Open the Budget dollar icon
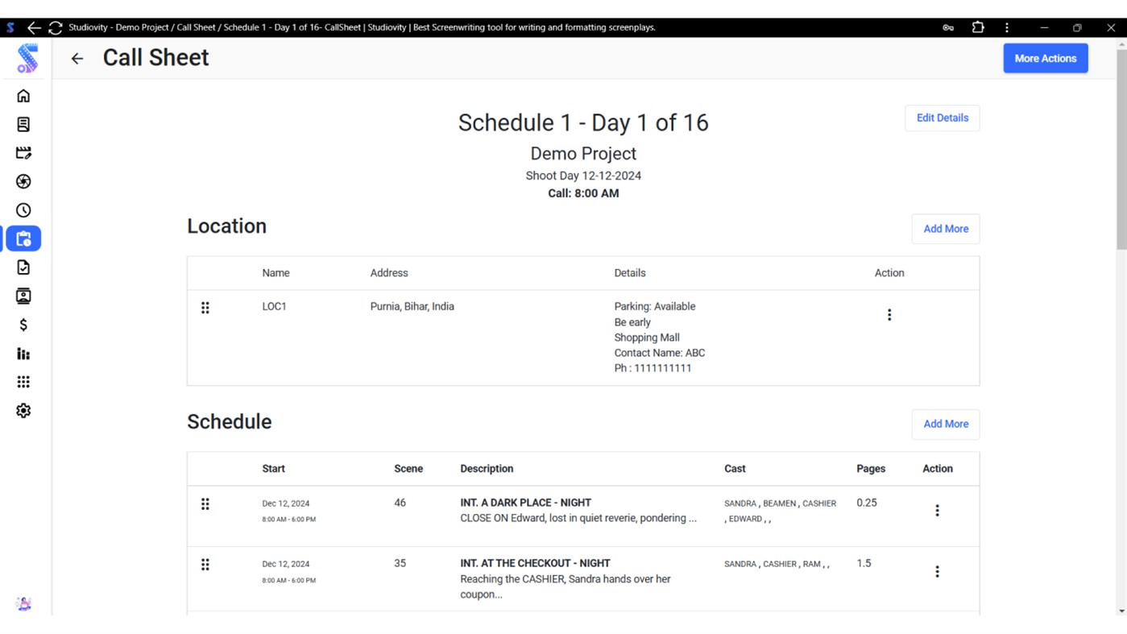The height and width of the screenshot is (634, 1127). coord(23,325)
